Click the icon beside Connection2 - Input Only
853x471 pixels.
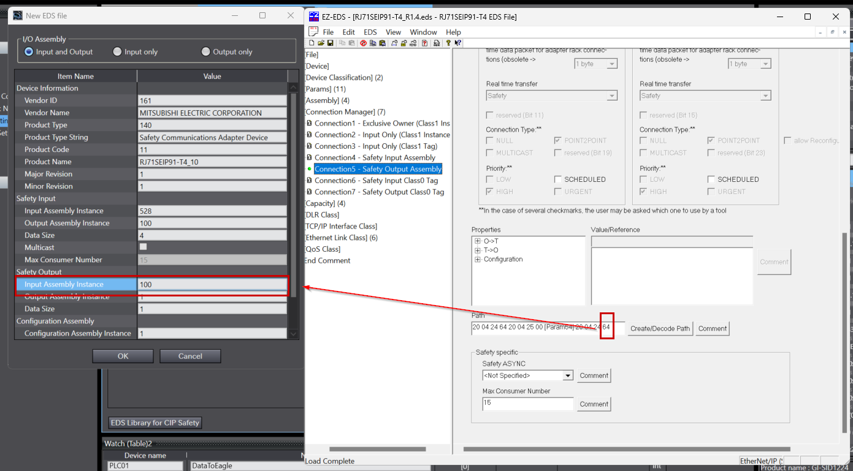pos(310,135)
